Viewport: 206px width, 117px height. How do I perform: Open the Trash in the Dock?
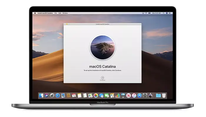tap(164, 95)
